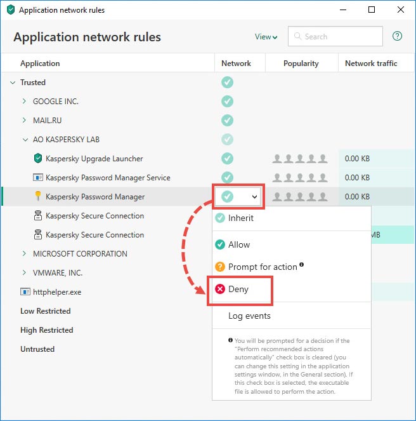This screenshot has height=421, width=416.
Task: Click the httphelper.exe file icon
Action: (25, 291)
